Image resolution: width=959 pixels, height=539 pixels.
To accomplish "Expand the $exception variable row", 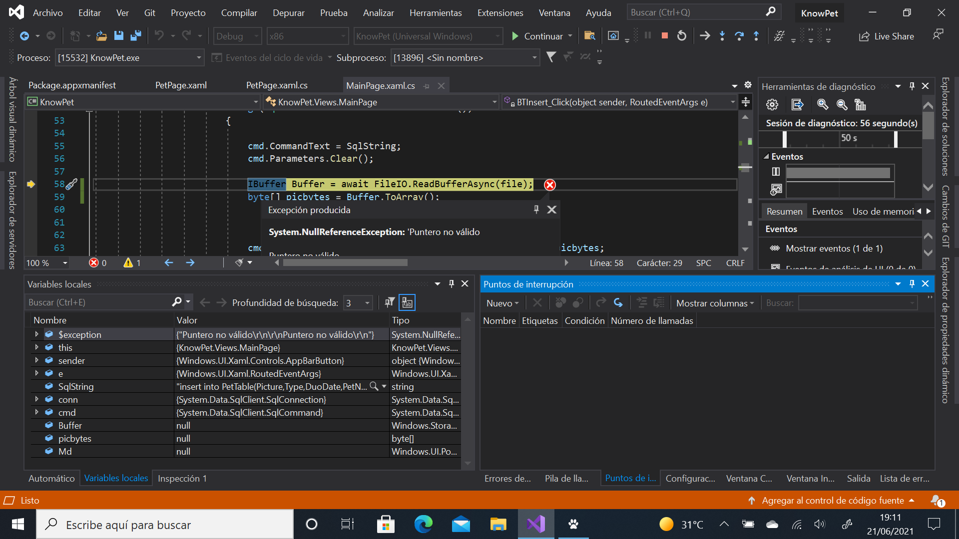I will 36,334.
